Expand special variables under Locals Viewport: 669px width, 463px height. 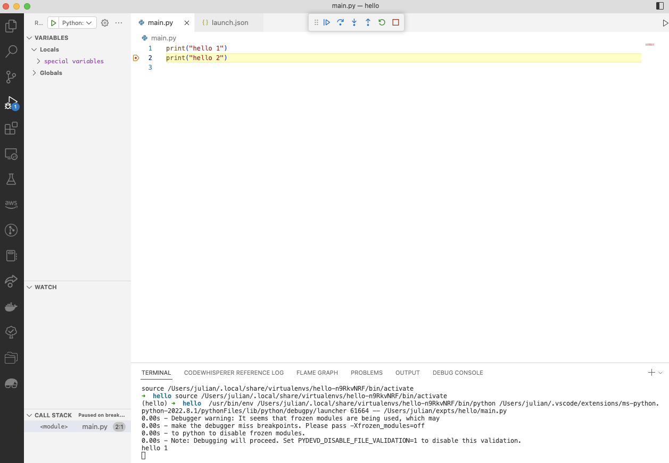pyautogui.click(x=38, y=61)
